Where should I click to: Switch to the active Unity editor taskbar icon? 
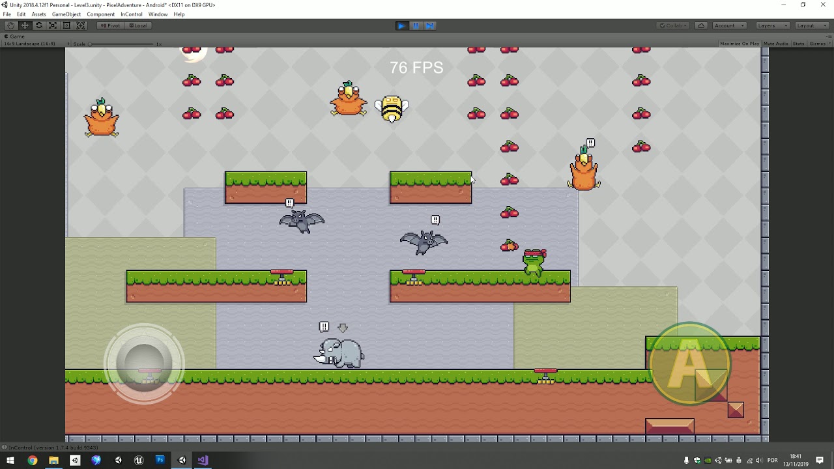coord(182,461)
